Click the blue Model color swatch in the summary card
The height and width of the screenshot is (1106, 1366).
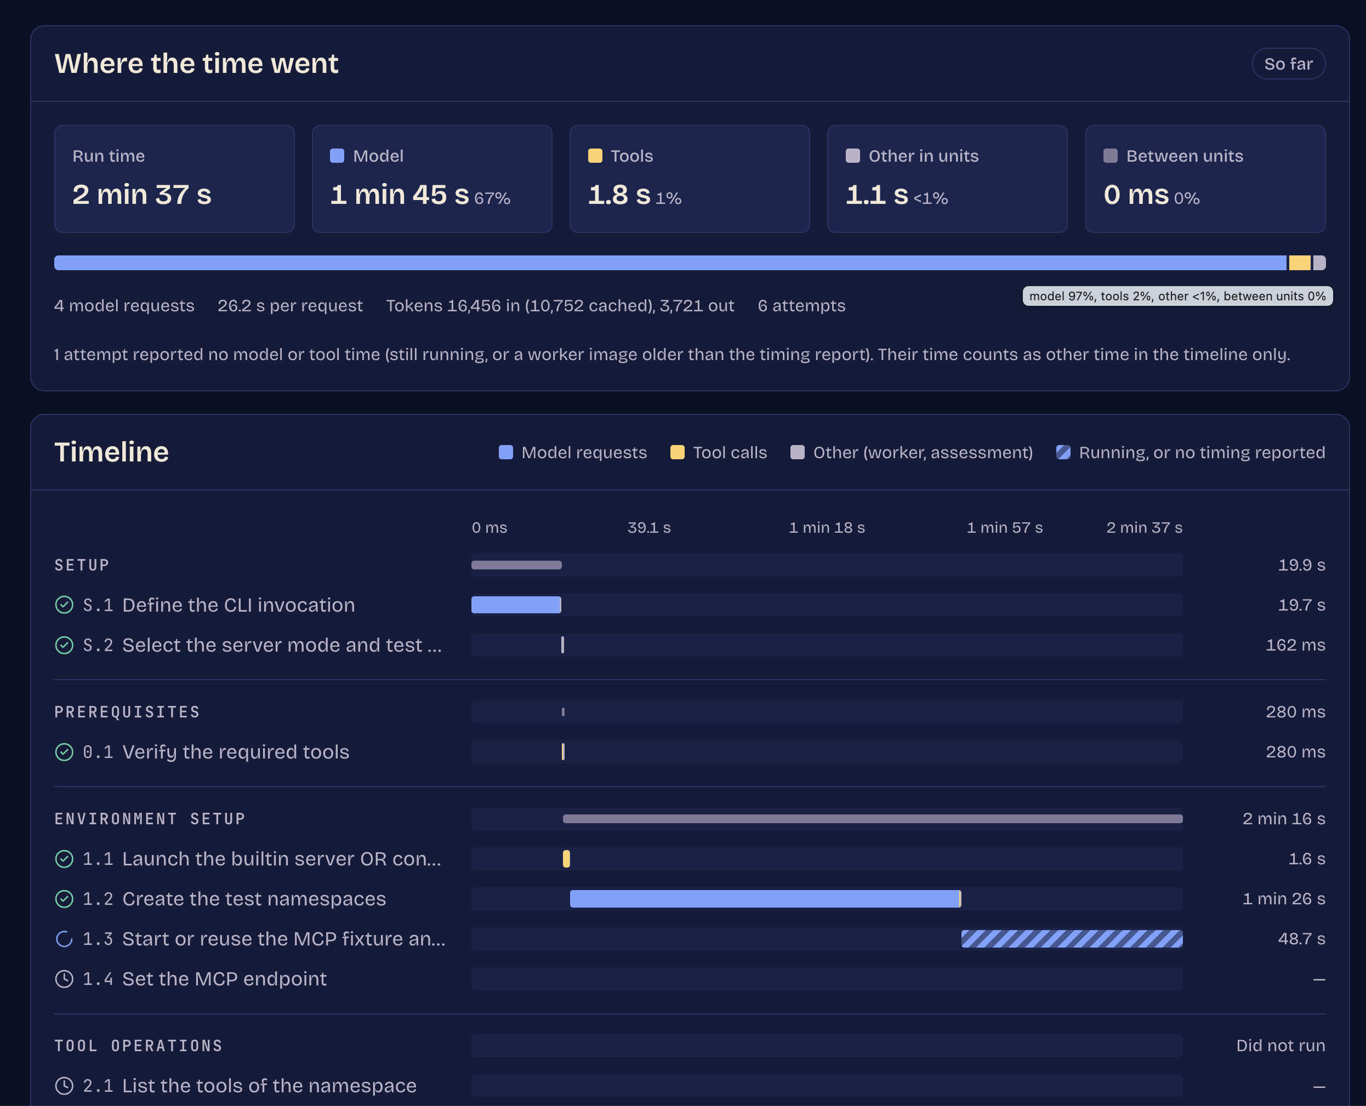pyautogui.click(x=337, y=156)
